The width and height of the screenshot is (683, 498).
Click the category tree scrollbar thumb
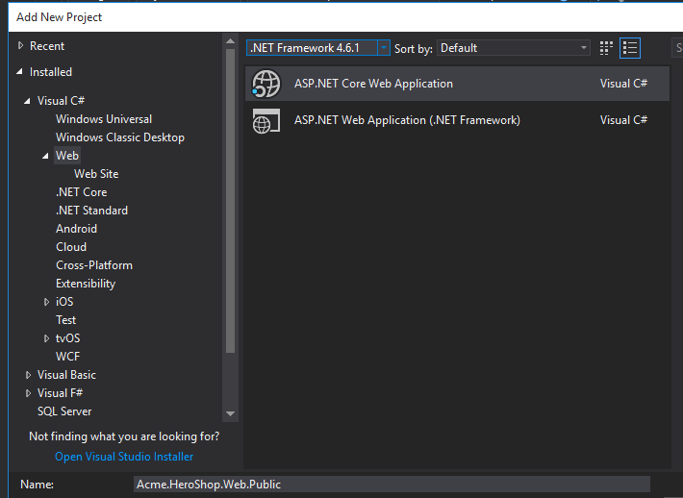[231, 201]
